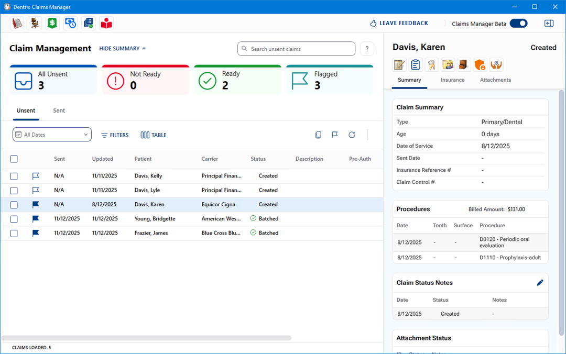Viewport: 566px width, 354px height.
Task: Check the box for Young, Bridgette claim
Action: click(14, 219)
